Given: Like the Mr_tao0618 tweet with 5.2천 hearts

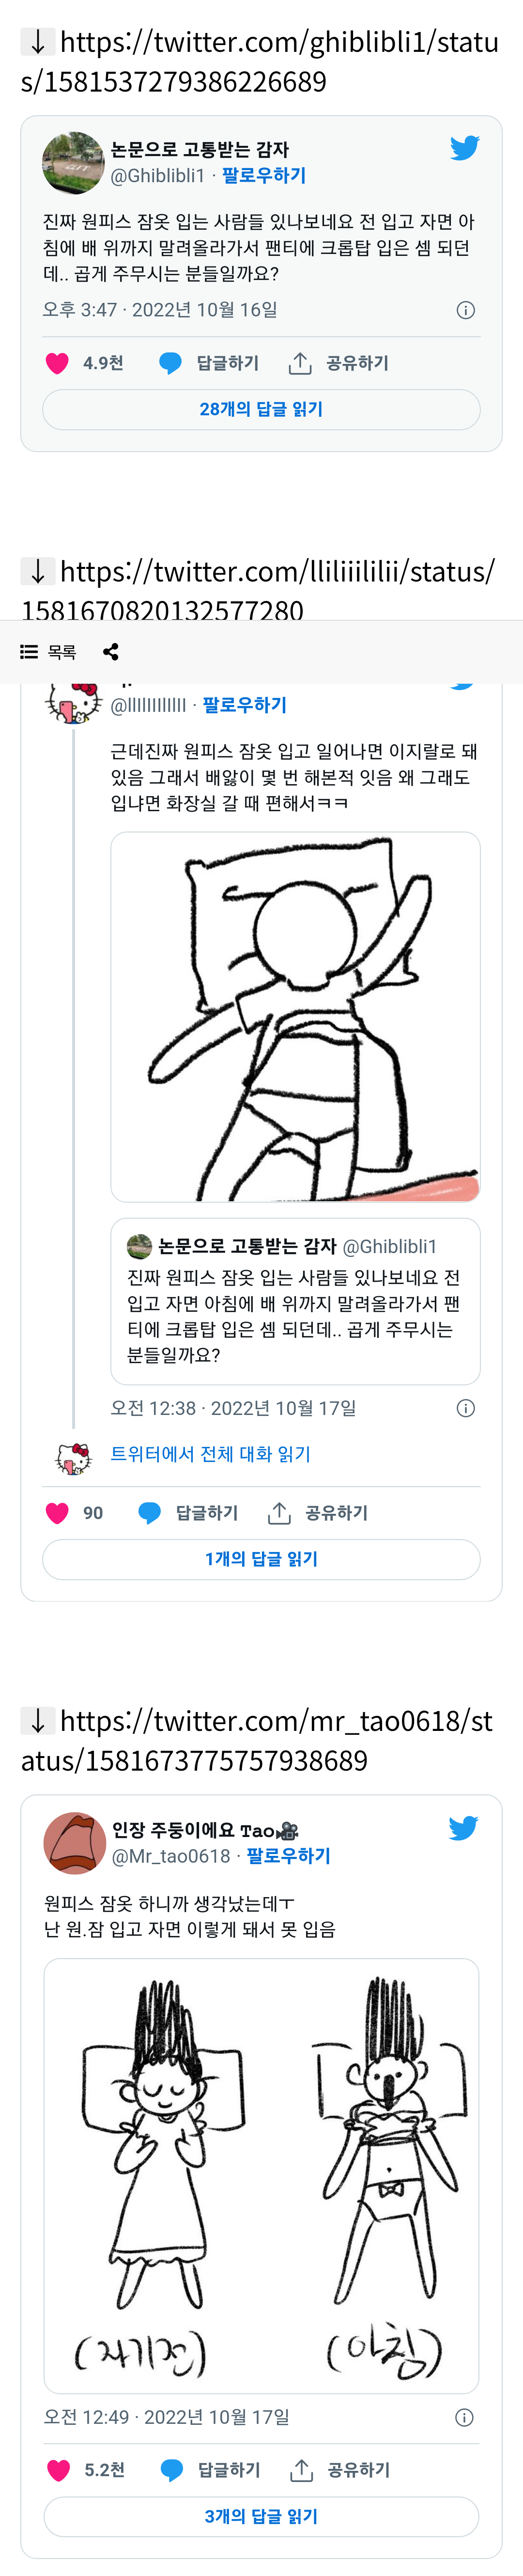Looking at the screenshot, I should [59, 2470].
